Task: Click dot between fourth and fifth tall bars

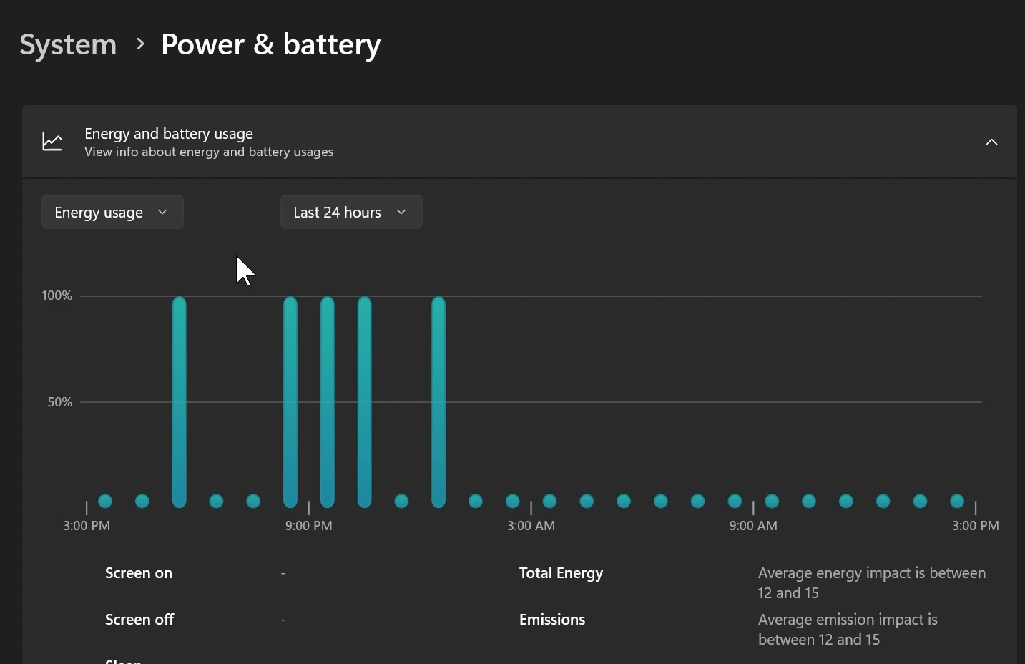Action: [x=401, y=501]
